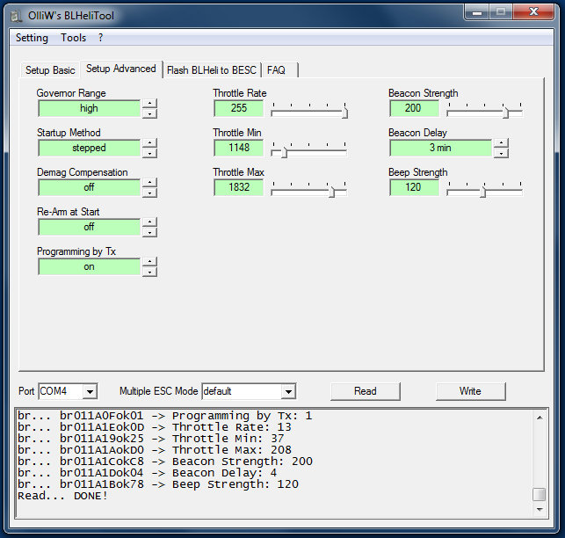Open the FAQ tab

276,70
